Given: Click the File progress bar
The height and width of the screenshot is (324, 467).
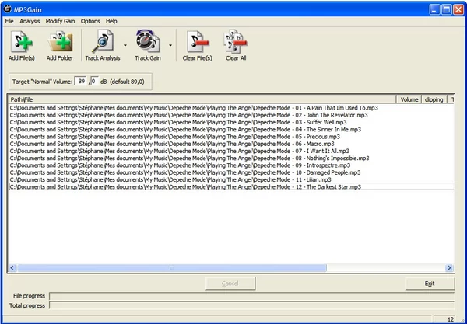Looking at the screenshot, I should (x=251, y=296).
